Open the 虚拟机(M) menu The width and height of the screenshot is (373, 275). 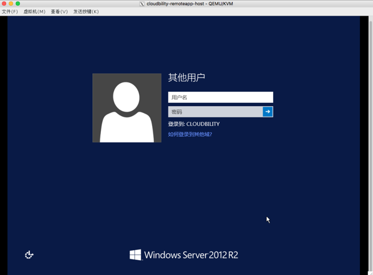[35, 12]
